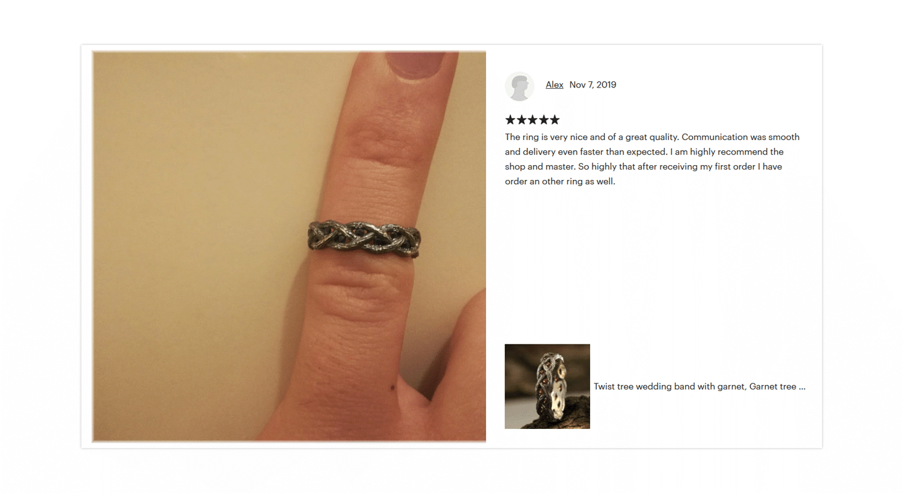The image size is (904, 493).
Task: Click the last review line 'order an other ring'
Action: [560, 181]
